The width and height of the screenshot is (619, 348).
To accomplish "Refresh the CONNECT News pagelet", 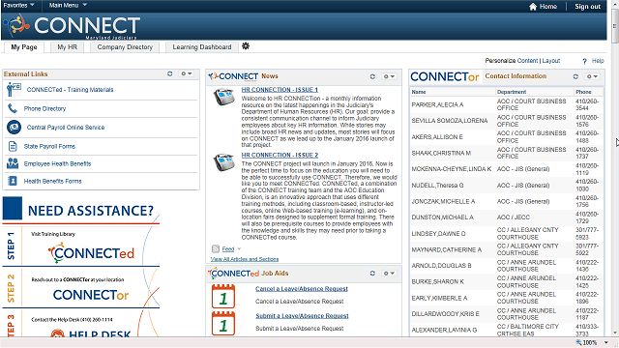I will 372,76.
